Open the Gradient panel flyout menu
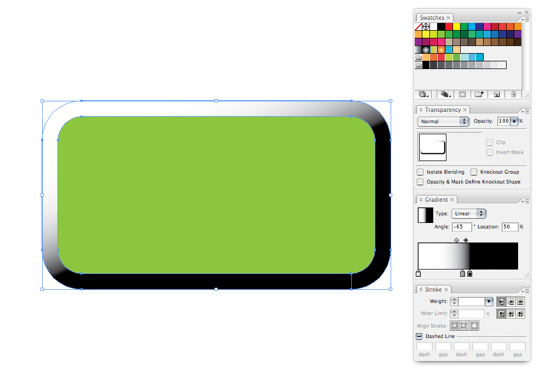 click(525, 202)
